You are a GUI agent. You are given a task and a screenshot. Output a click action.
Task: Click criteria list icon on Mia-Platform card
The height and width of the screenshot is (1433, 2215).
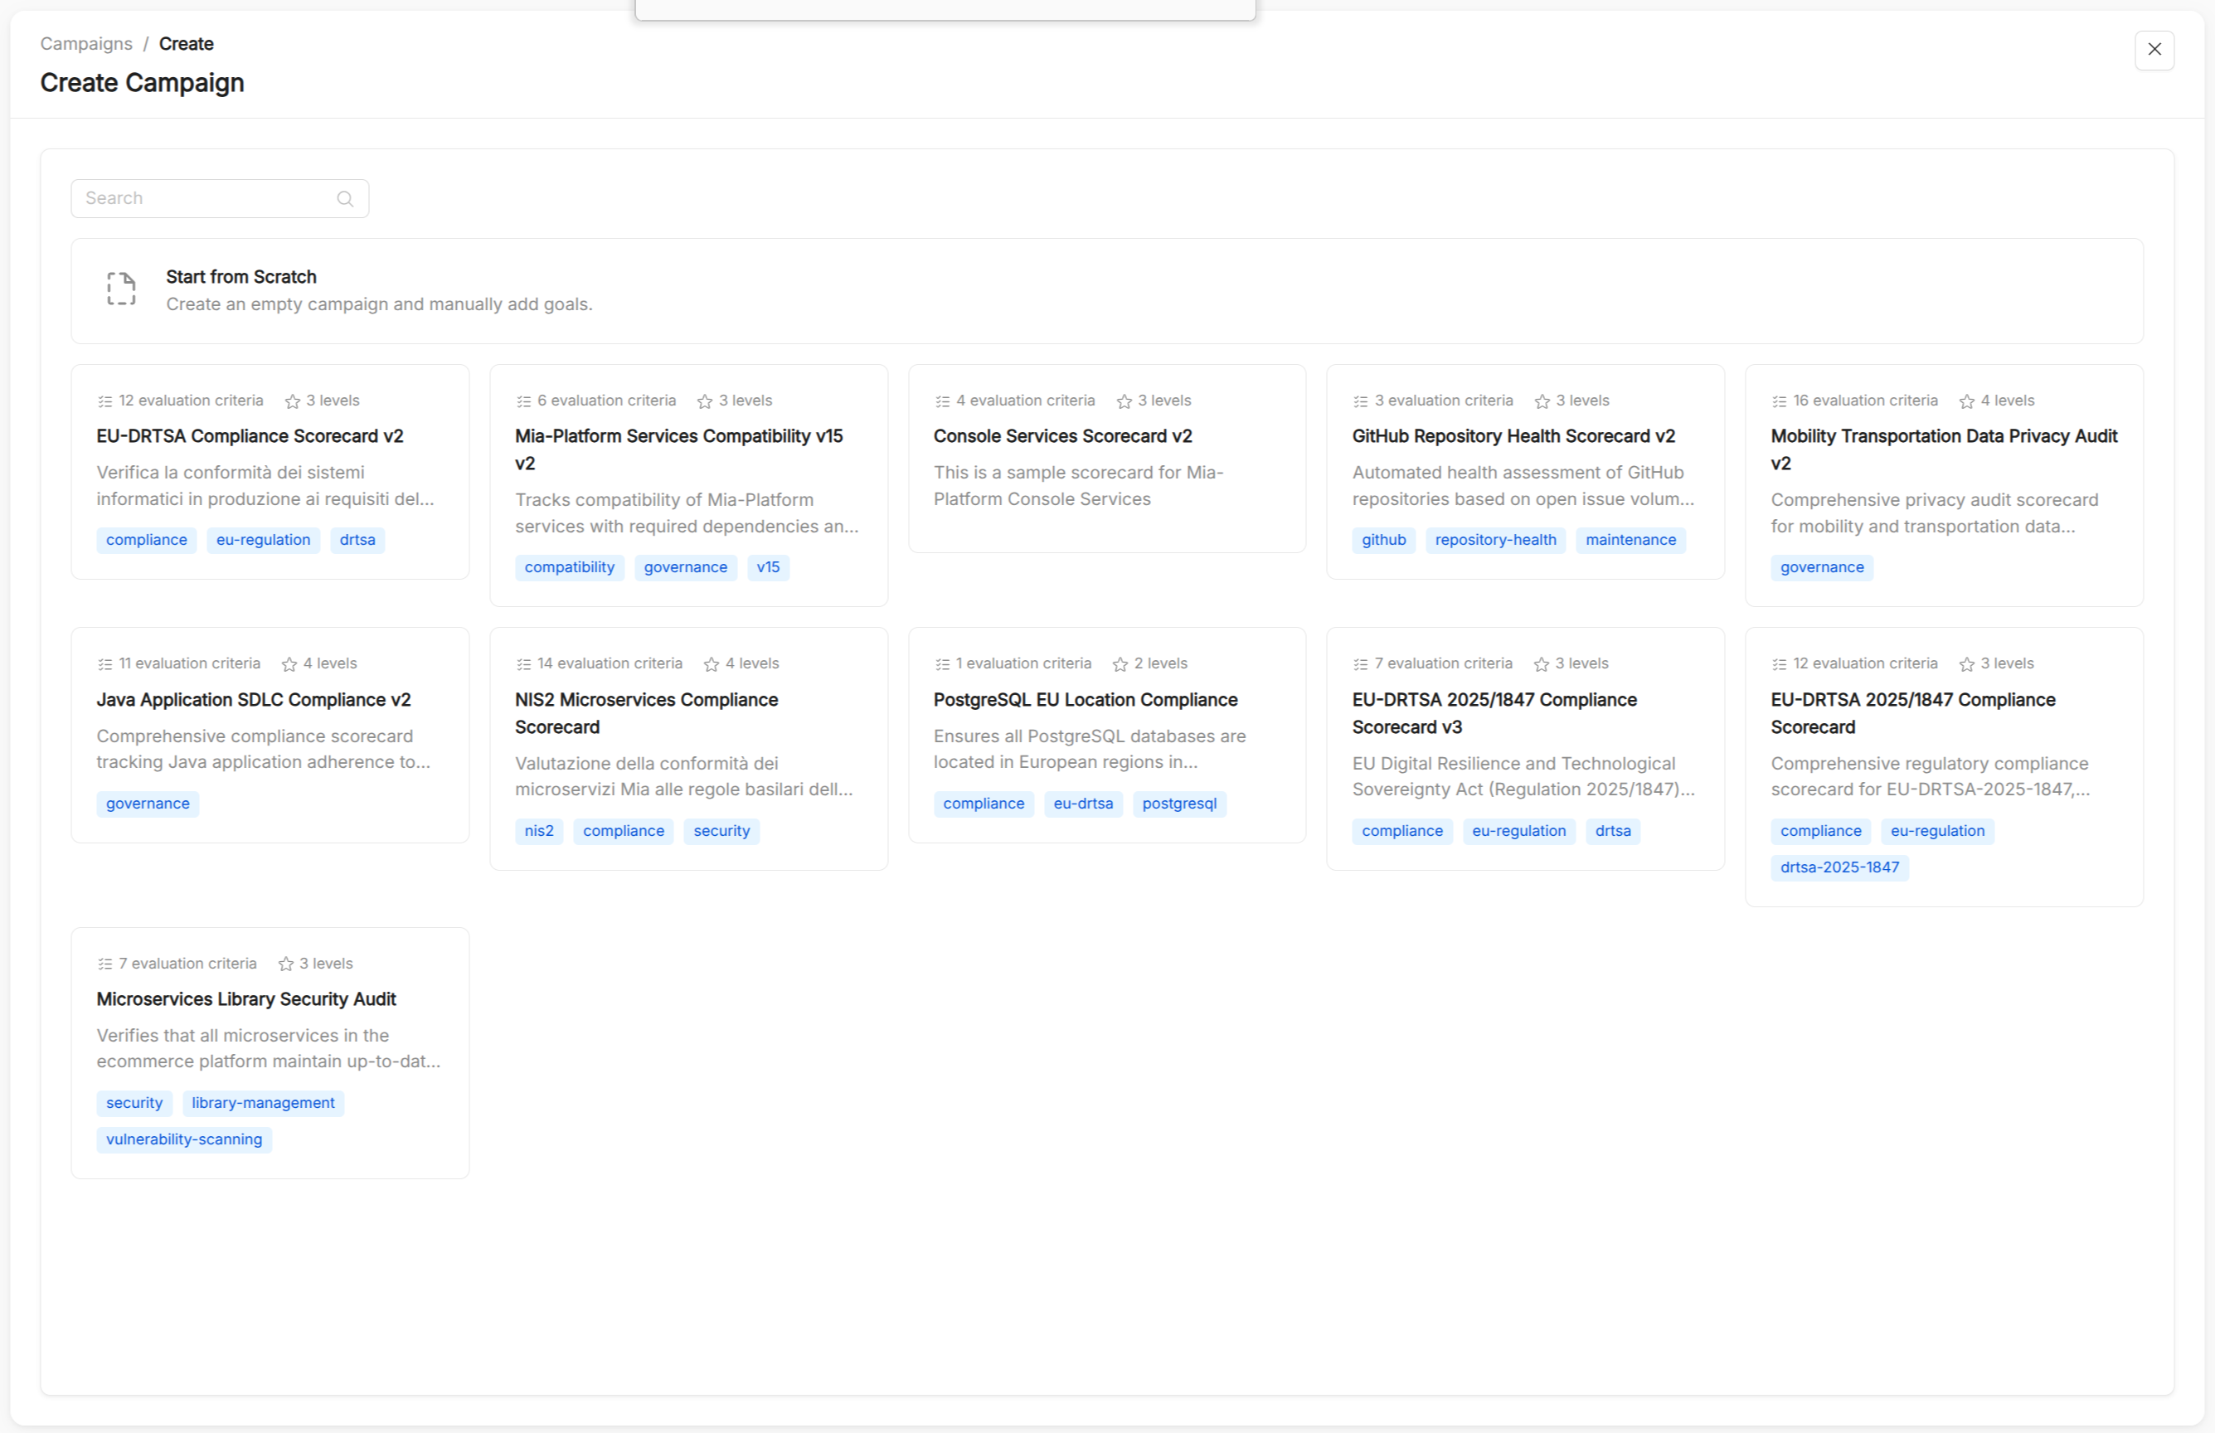point(524,401)
